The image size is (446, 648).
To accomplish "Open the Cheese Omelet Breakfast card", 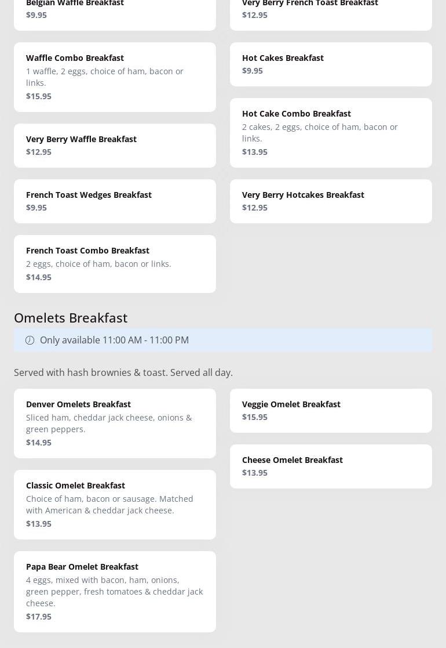I will [331, 466].
